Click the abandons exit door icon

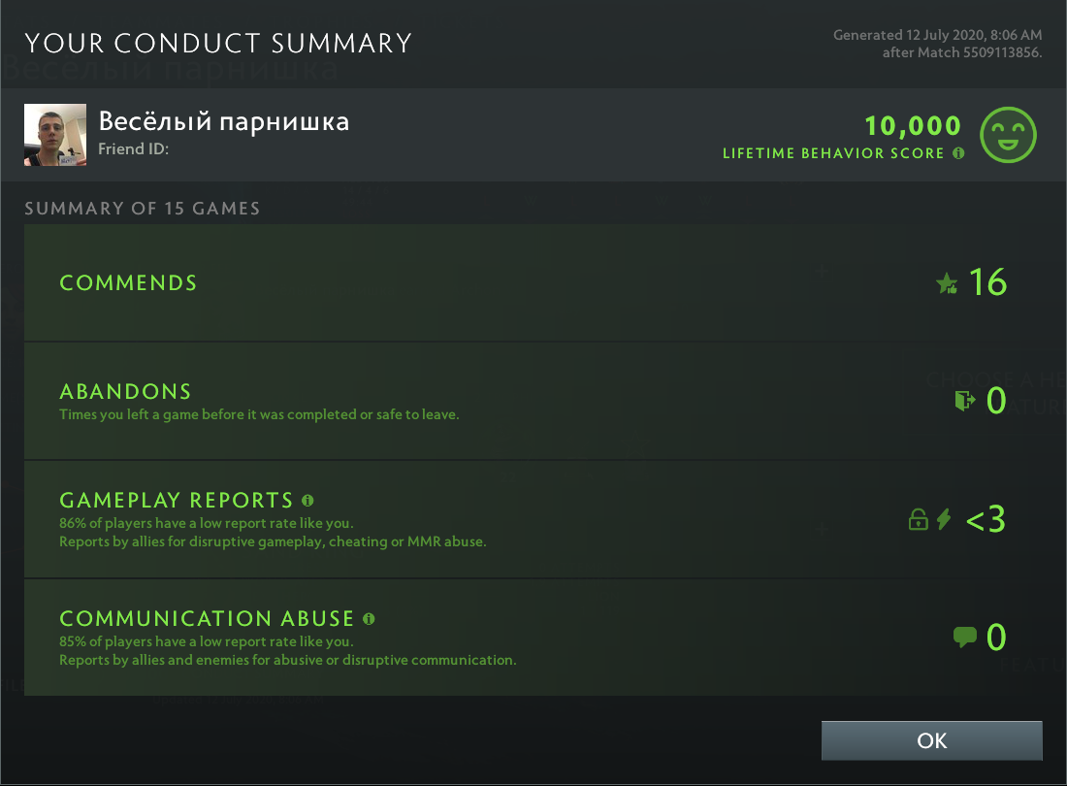click(x=963, y=401)
